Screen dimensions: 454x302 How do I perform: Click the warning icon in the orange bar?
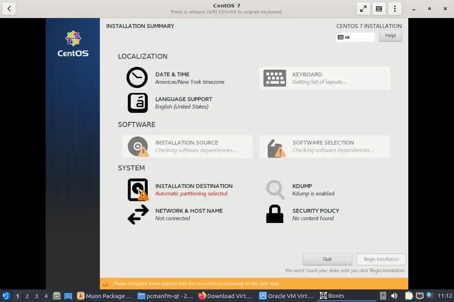[x=106, y=284]
